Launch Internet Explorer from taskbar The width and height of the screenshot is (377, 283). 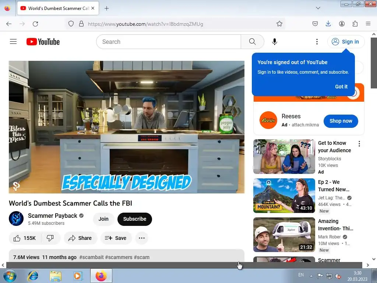click(33, 276)
